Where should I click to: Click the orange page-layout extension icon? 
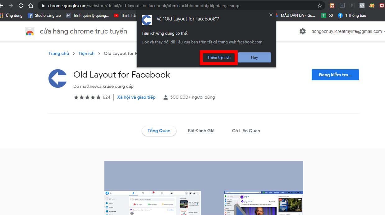tap(332, 5)
